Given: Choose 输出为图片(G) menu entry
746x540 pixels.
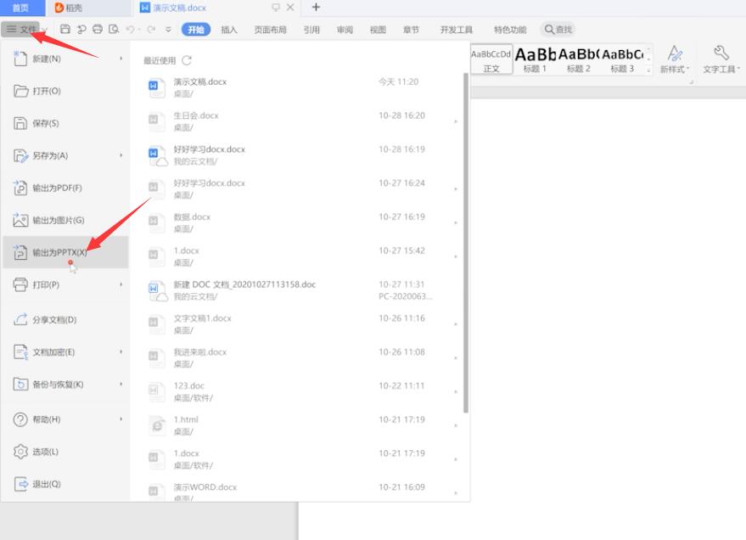Looking at the screenshot, I should [65, 220].
